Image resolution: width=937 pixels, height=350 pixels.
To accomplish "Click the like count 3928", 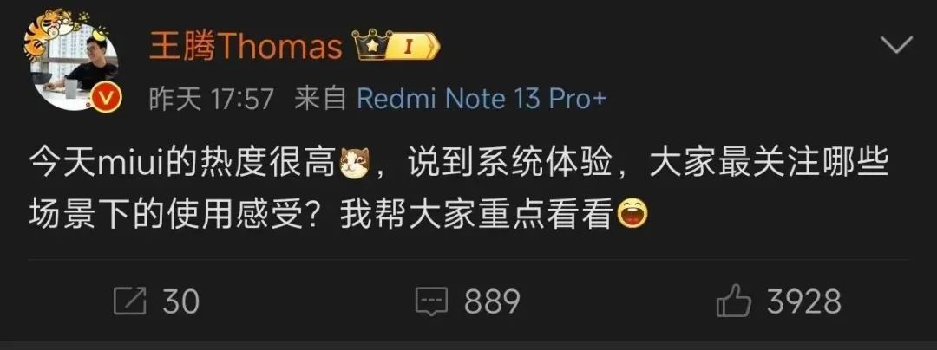I will tap(805, 301).
